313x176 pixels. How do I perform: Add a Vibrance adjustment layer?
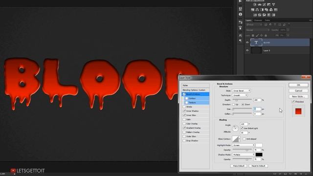273,4
